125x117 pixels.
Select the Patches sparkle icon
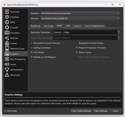pyautogui.click(x=7, y=38)
